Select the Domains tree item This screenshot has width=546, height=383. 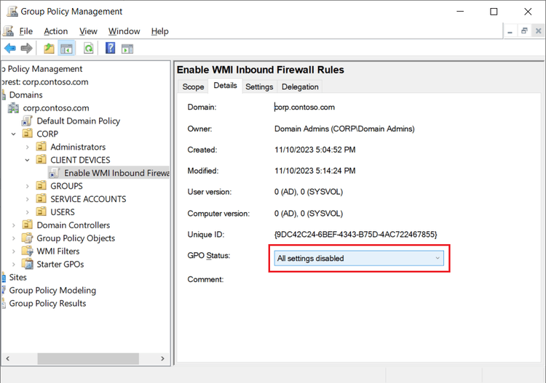click(25, 95)
